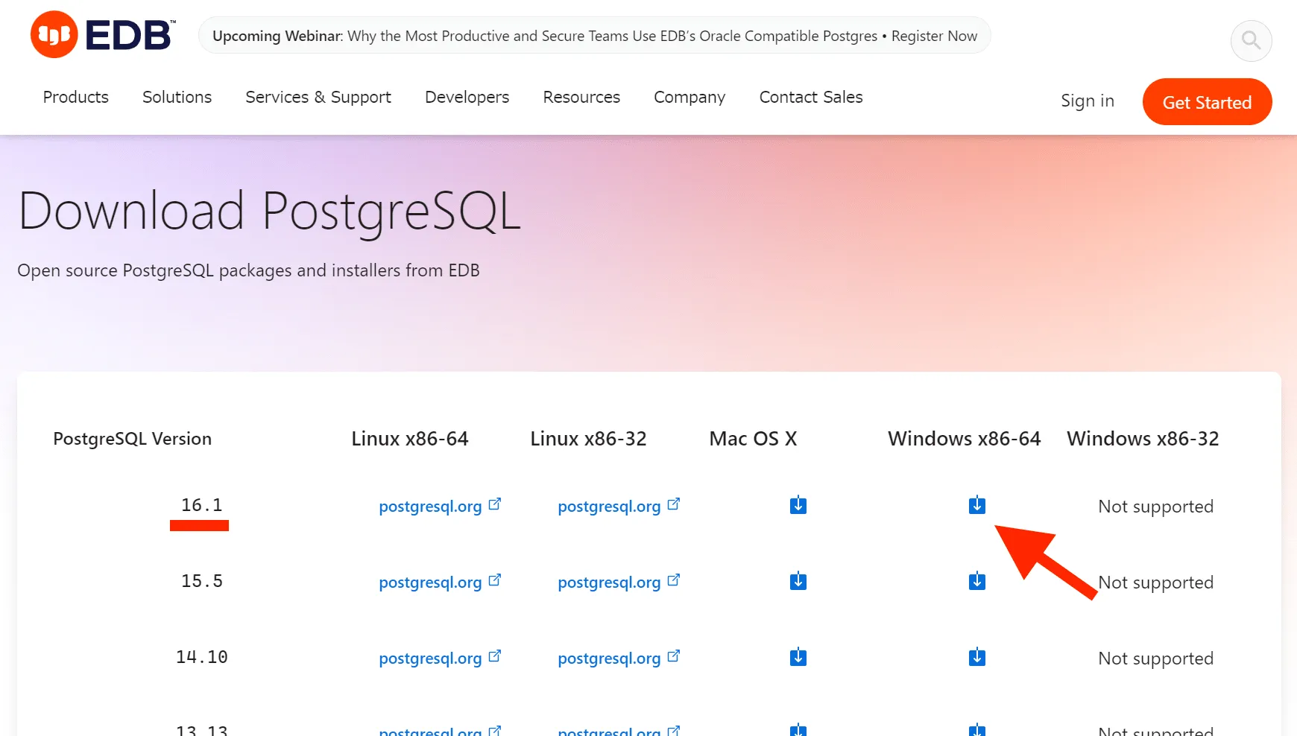Open postgresql.org link for 14.10 Linux x86-64
The image size is (1297, 736).
pos(440,658)
